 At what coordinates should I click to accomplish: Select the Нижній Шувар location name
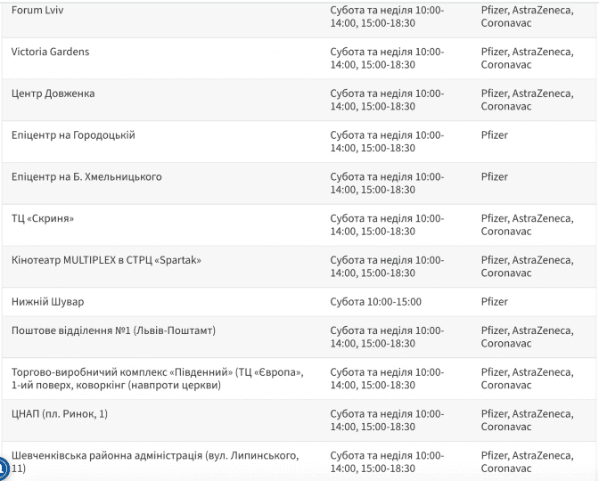(x=47, y=302)
